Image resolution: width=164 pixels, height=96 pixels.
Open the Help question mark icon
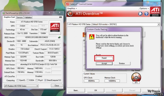click(146, 14)
